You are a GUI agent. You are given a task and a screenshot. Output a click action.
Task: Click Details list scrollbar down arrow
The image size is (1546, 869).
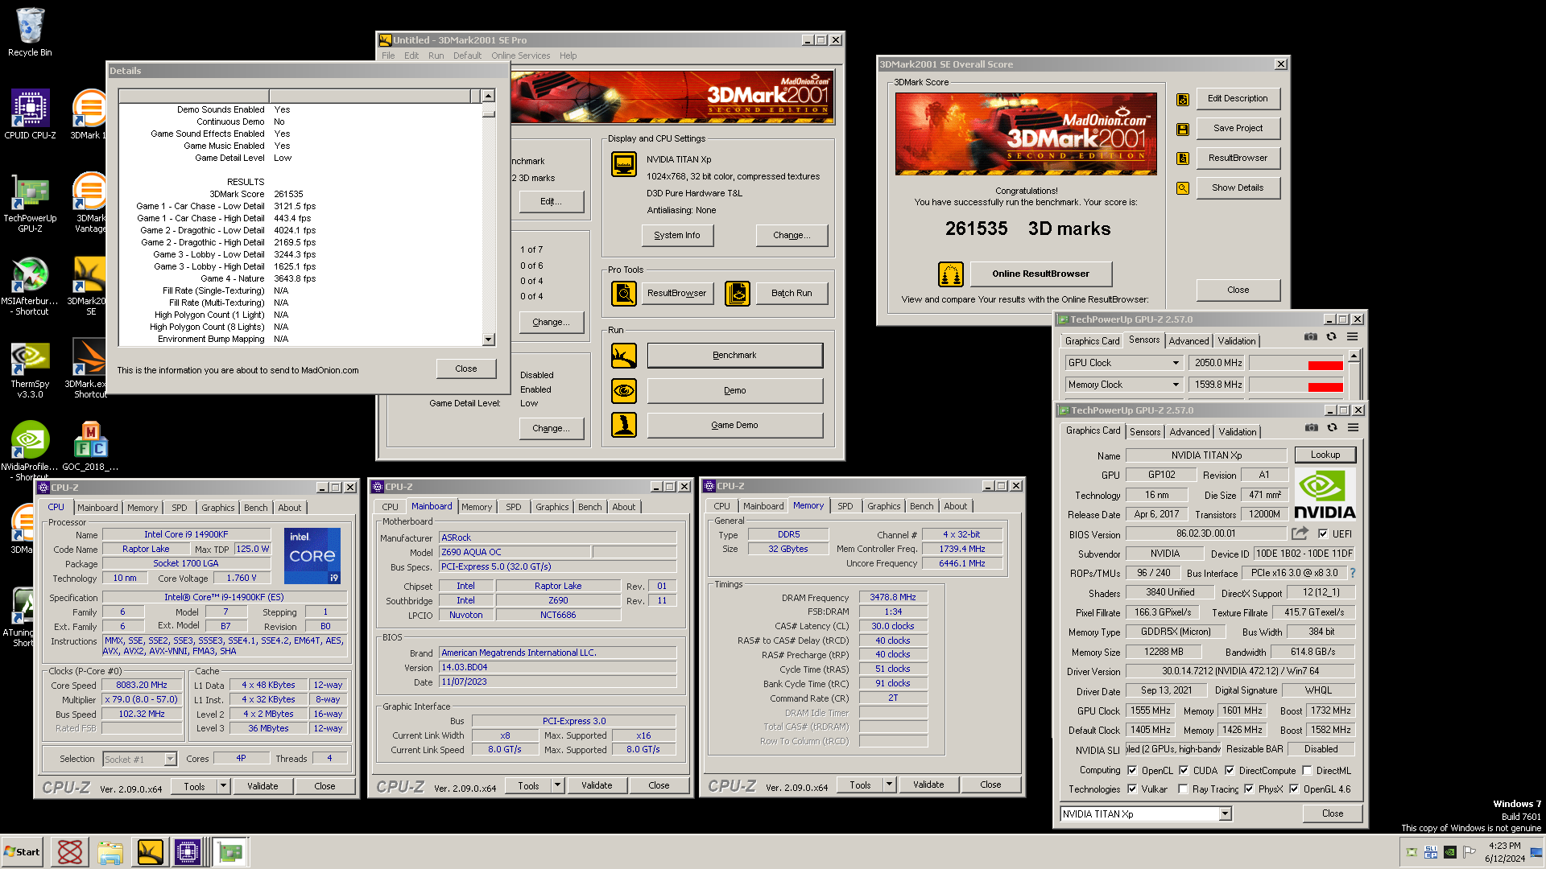pos(488,340)
